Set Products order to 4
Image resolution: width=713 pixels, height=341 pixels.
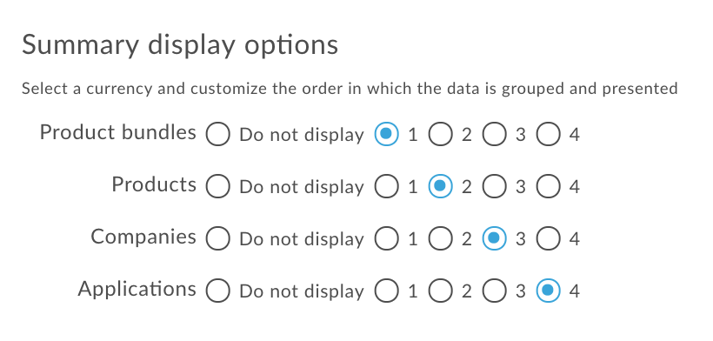(x=548, y=186)
